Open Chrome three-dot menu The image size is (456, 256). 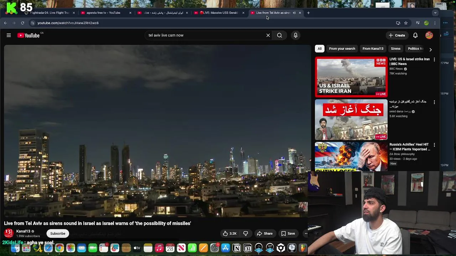(435, 23)
